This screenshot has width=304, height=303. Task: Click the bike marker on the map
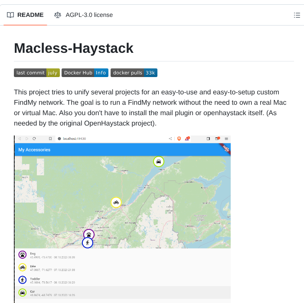[116, 203]
